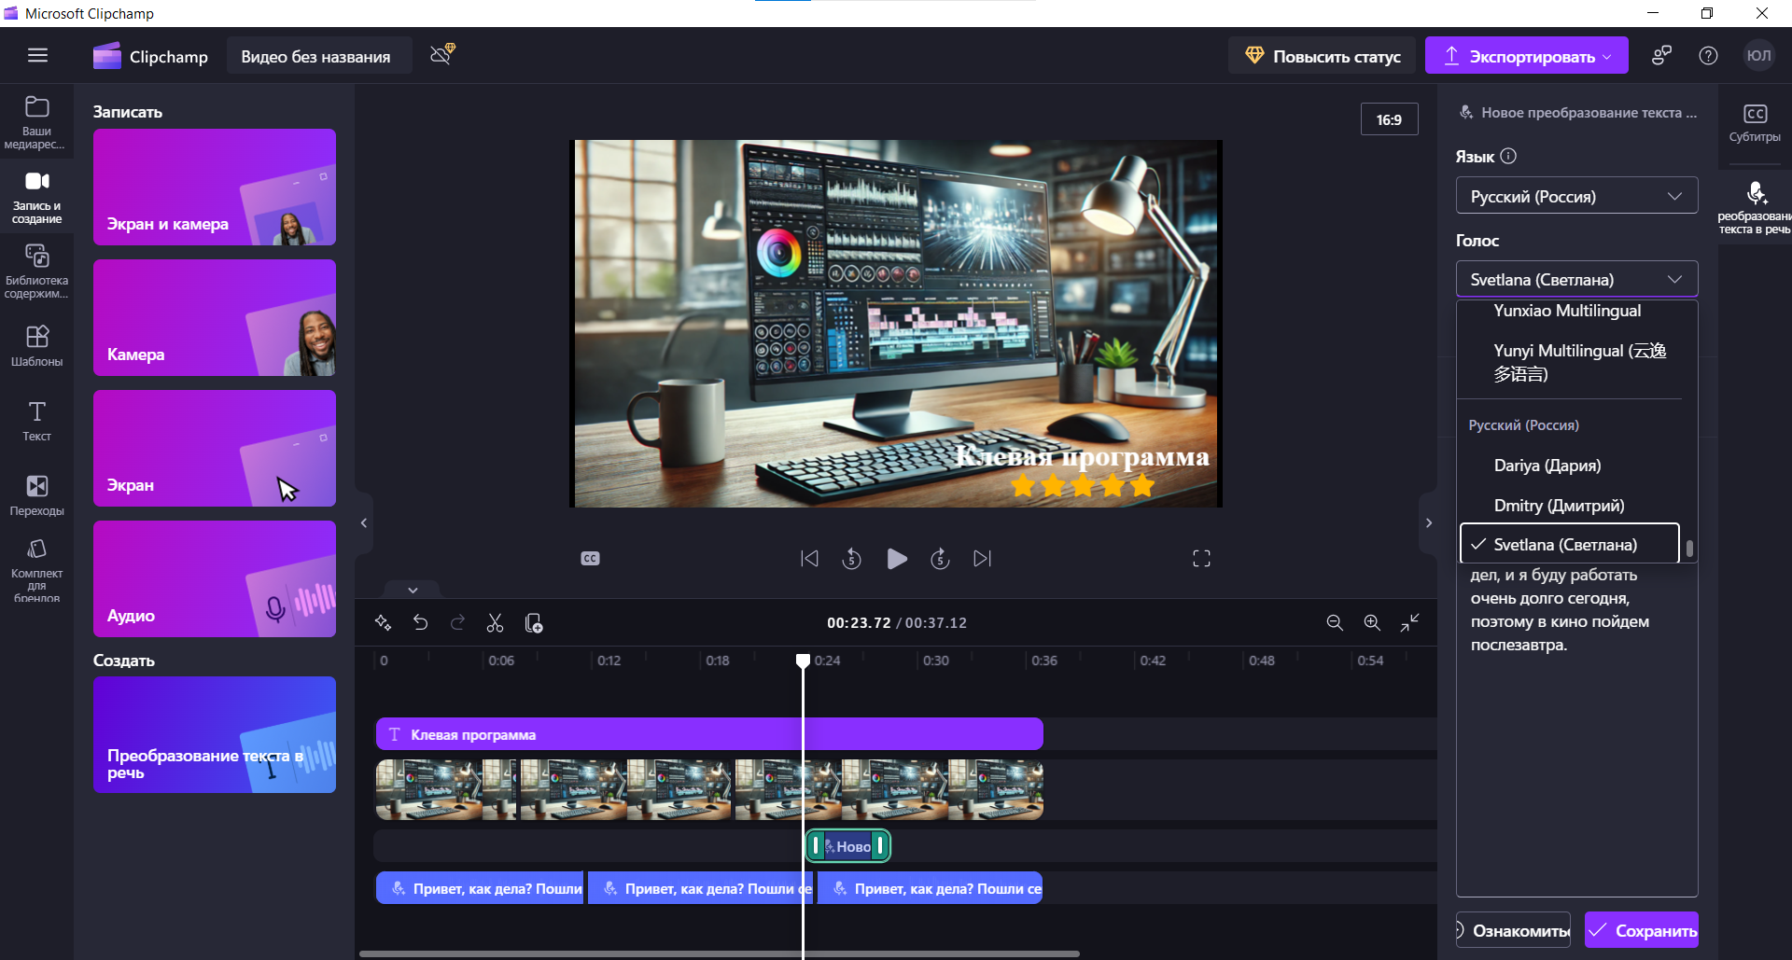The height and width of the screenshot is (960, 1792).
Task: Zoom in the timeline
Action: pyautogui.click(x=1372, y=623)
